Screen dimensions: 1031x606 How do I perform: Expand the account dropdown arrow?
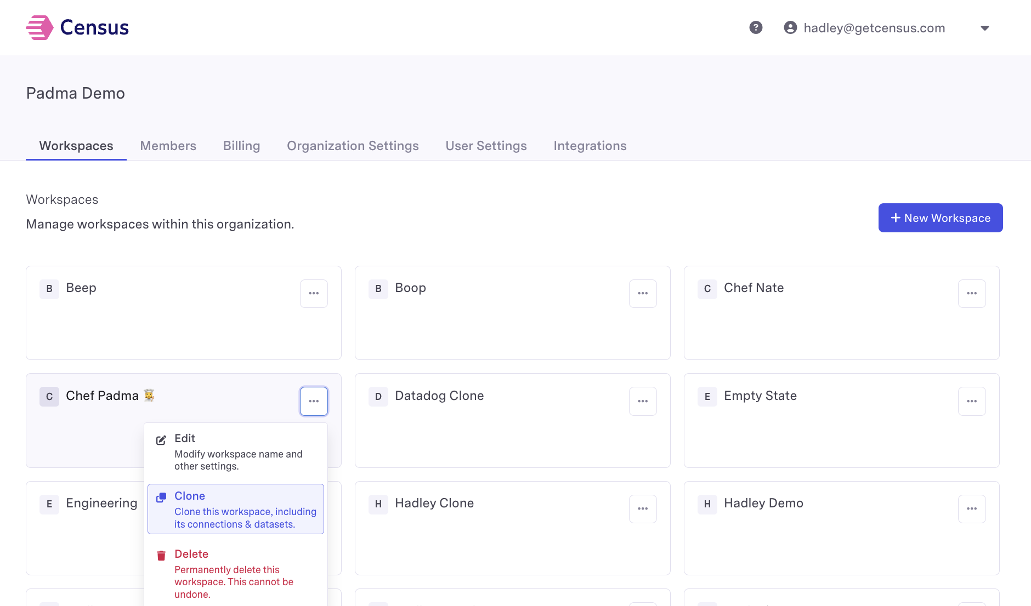984,28
